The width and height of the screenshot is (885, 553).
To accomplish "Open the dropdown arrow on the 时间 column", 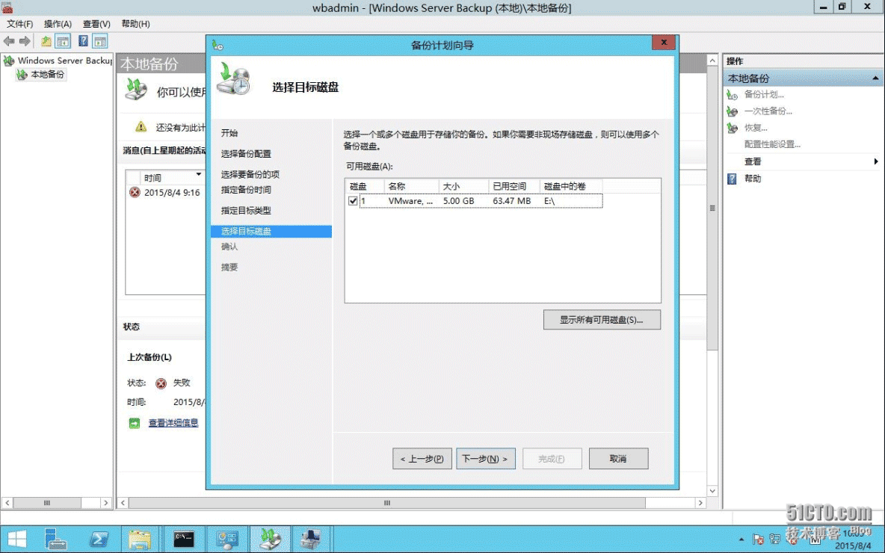I will [199, 175].
